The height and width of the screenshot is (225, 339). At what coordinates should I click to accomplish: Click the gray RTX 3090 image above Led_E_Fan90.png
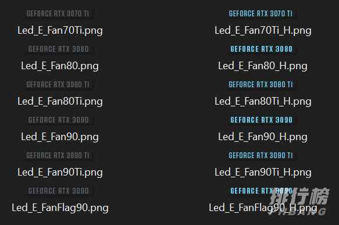pyautogui.click(x=58, y=120)
